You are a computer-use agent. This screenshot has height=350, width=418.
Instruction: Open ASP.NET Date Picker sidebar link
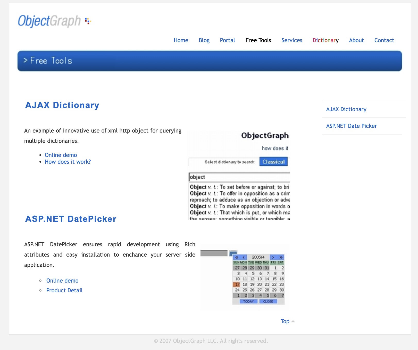coord(351,126)
